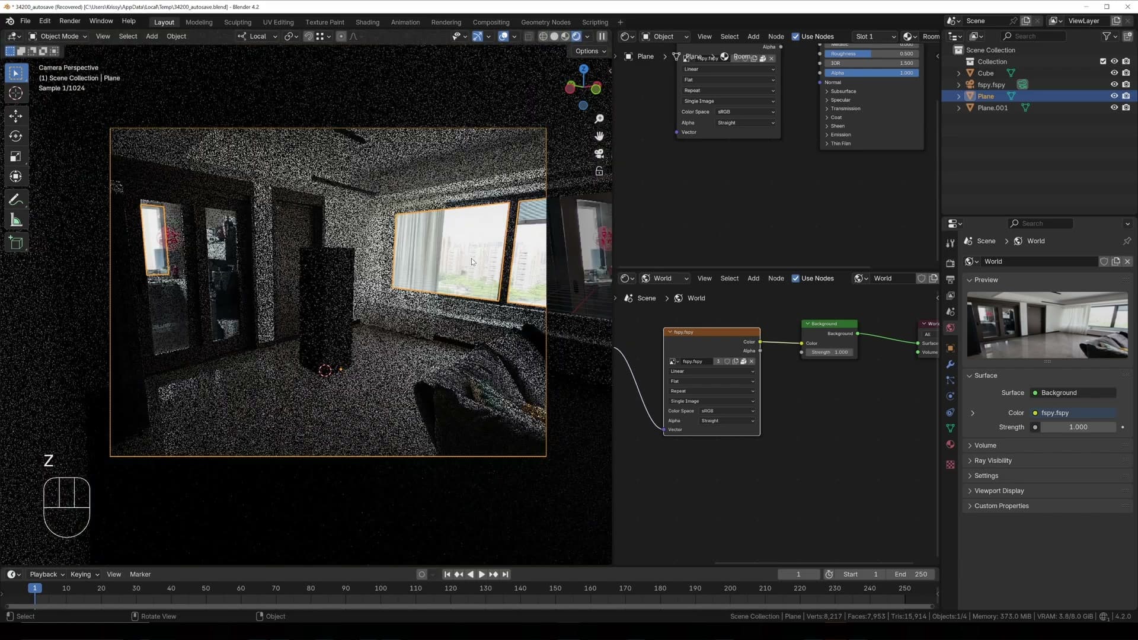1138x640 pixels.
Task: Open the Texture properties tab icon
Action: coord(950,465)
